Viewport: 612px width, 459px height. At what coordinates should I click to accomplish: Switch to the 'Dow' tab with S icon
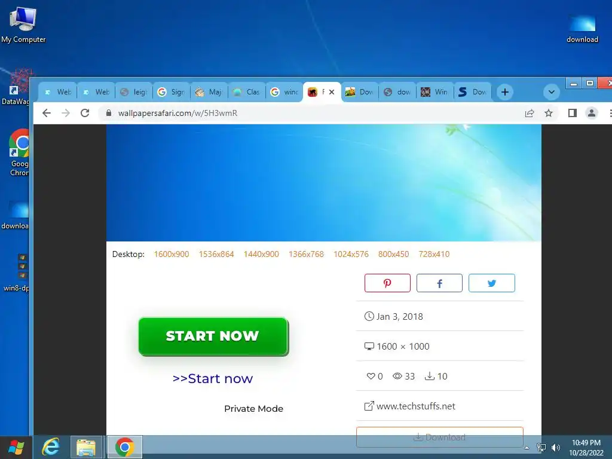pos(473,92)
